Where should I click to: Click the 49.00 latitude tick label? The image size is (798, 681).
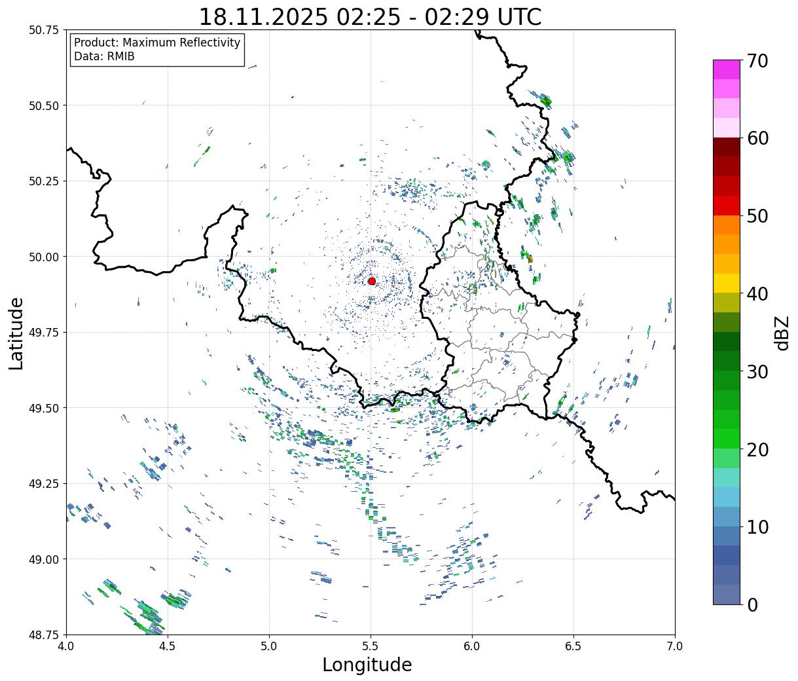pyautogui.click(x=44, y=559)
